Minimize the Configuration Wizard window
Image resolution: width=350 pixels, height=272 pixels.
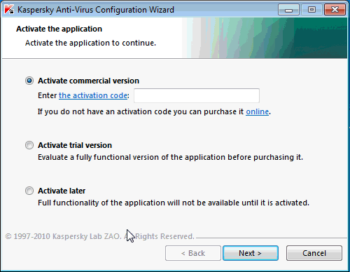tap(288, 10)
